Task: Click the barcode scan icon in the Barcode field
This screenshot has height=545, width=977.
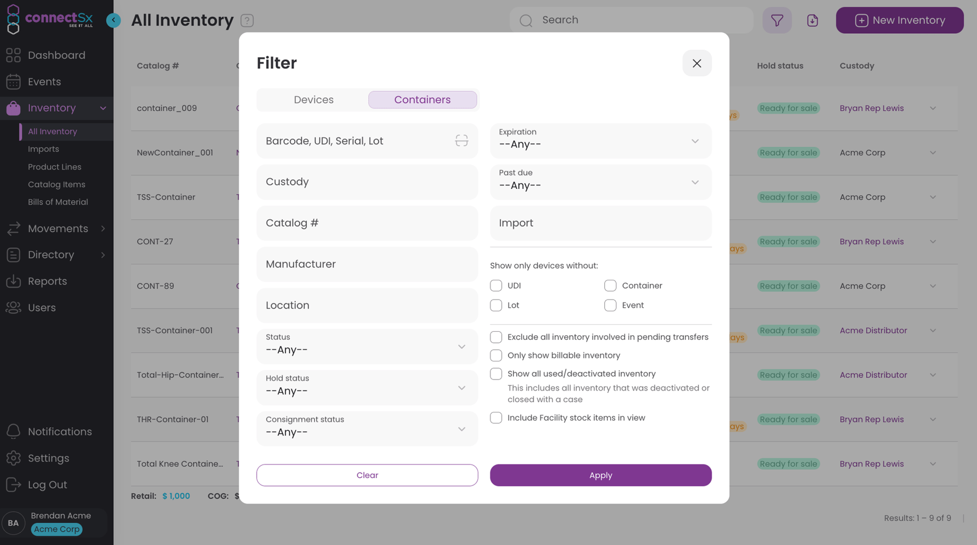Action: 461,140
